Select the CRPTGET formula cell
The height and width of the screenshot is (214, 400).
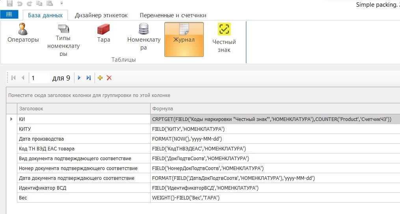click(x=275, y=119)
